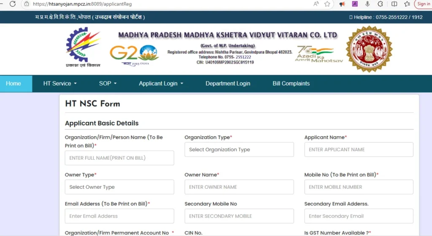The height and width of the screenshot is (236, 432).
Task: Click the G20 India logo
Action: click(x=135, y=55)
